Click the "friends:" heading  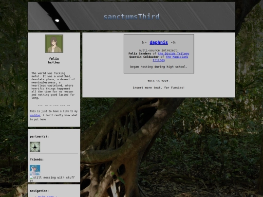click(x=37, y=160)
